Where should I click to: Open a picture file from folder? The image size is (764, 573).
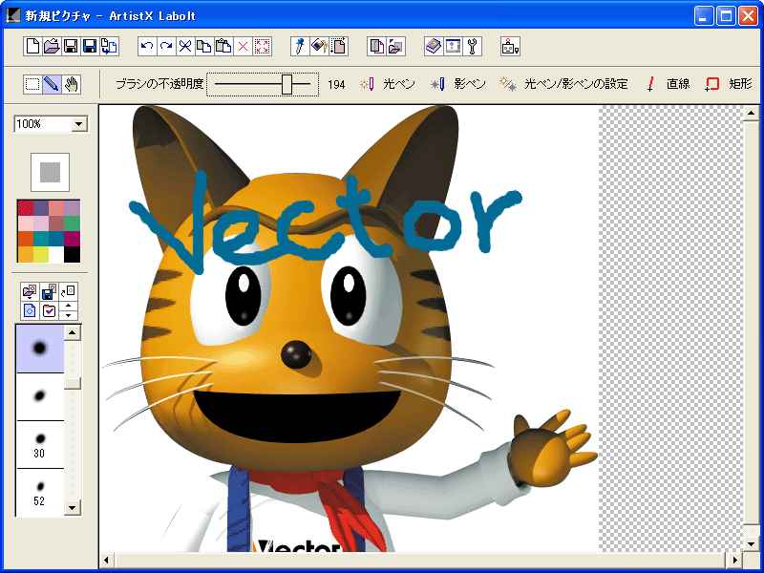[x=52, y=46]
